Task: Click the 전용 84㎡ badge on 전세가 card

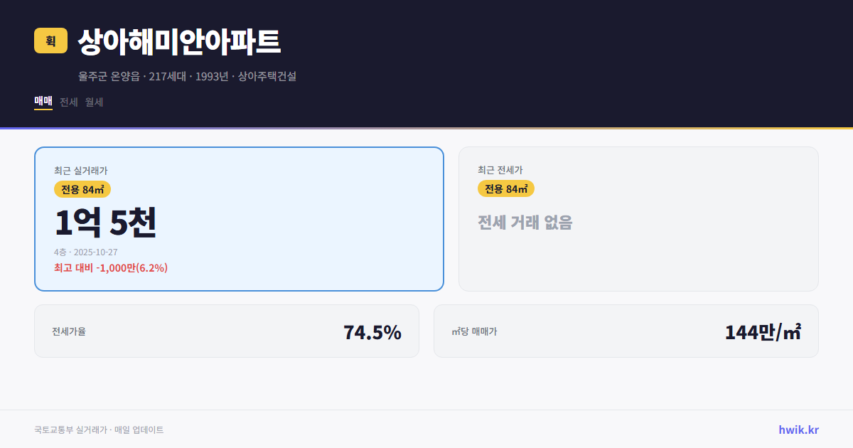Action: coord(507,188)
